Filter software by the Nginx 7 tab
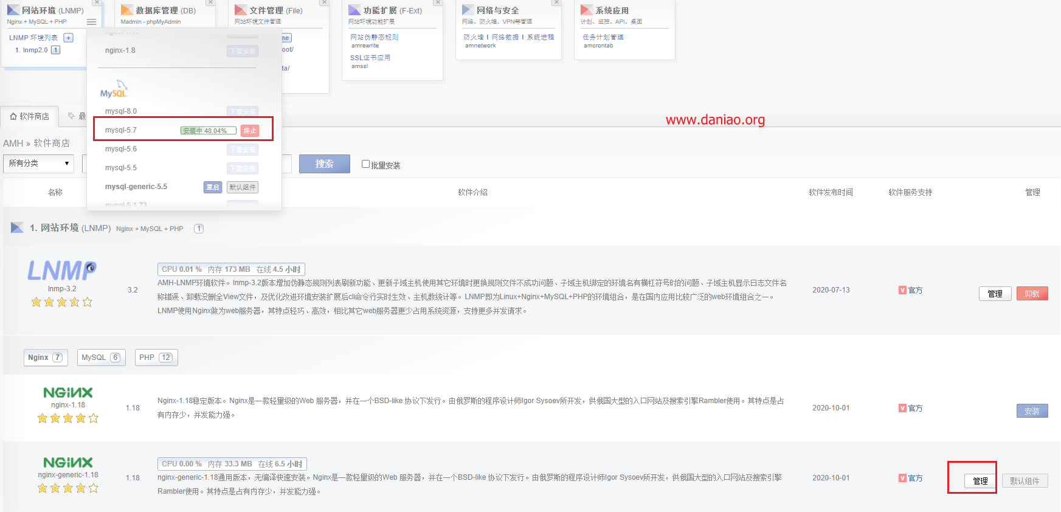 [46, 358]
